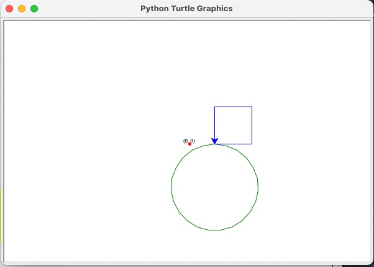Click the rightmost point of the green circle
The height and width of the screenshot is (267, 374).
click(258, 187)
